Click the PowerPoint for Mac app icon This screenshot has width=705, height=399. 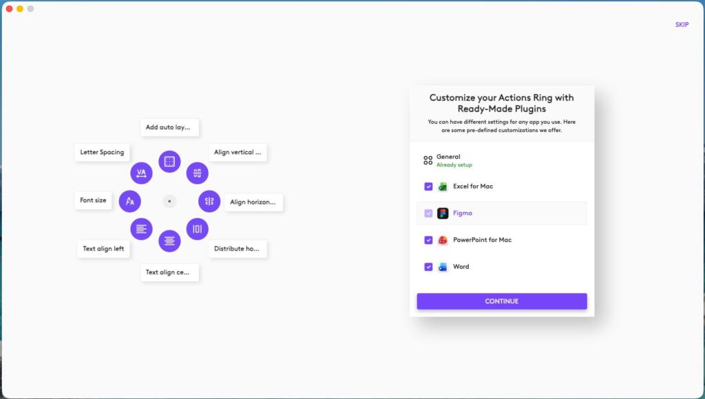(x=443, y=240)
